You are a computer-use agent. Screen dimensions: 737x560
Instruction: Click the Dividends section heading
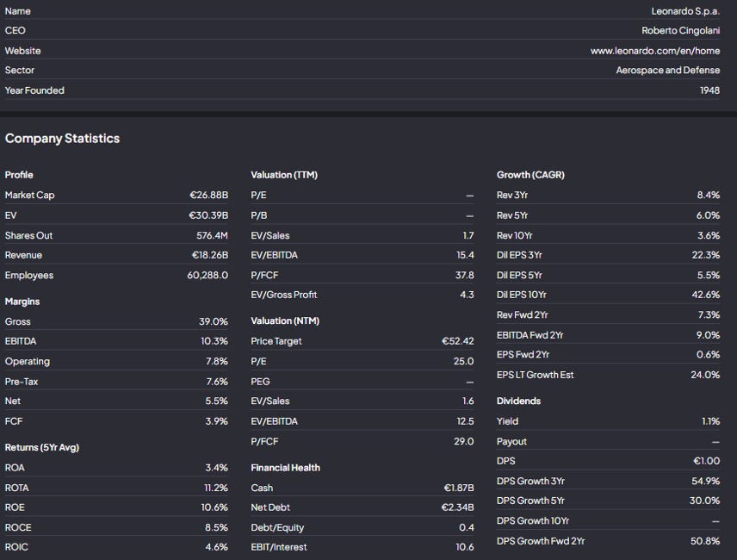click(518, 401)
